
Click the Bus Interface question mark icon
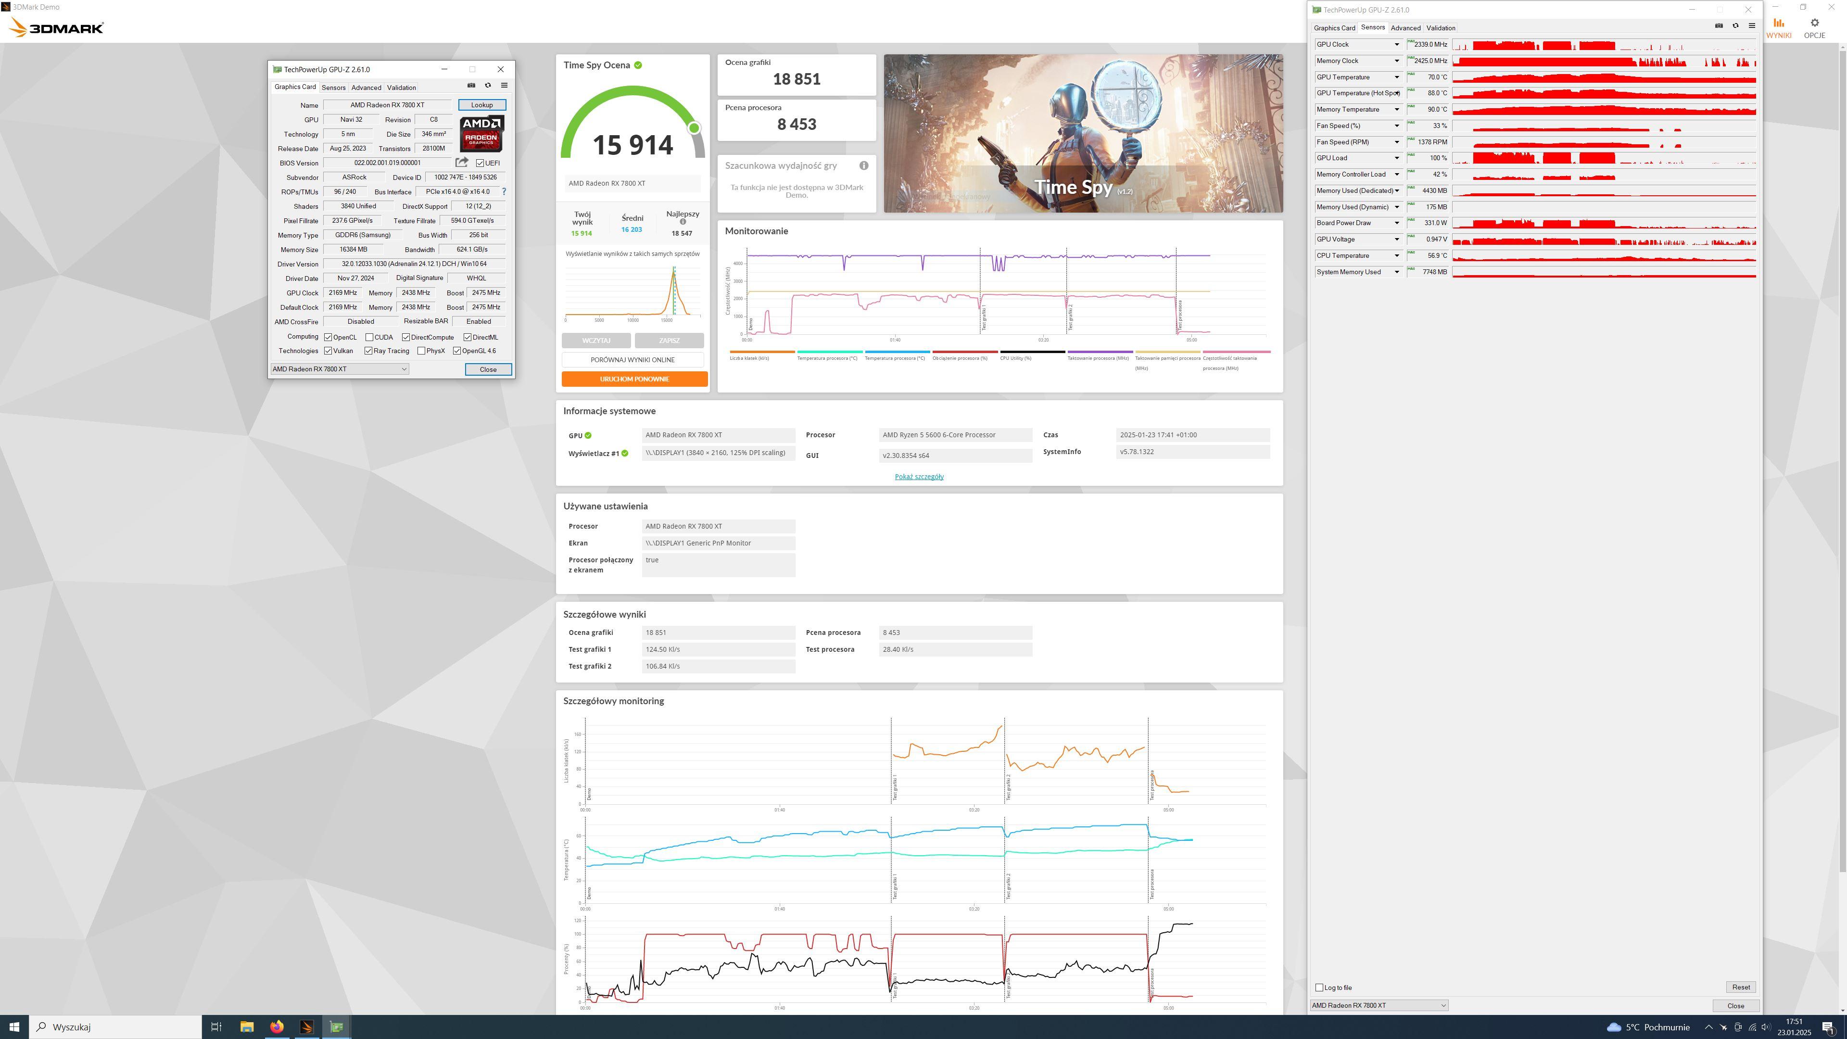504,191
